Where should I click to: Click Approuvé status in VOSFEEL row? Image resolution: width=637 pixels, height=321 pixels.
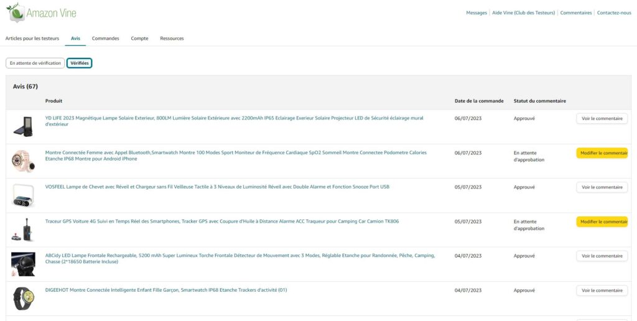(524, 187)
